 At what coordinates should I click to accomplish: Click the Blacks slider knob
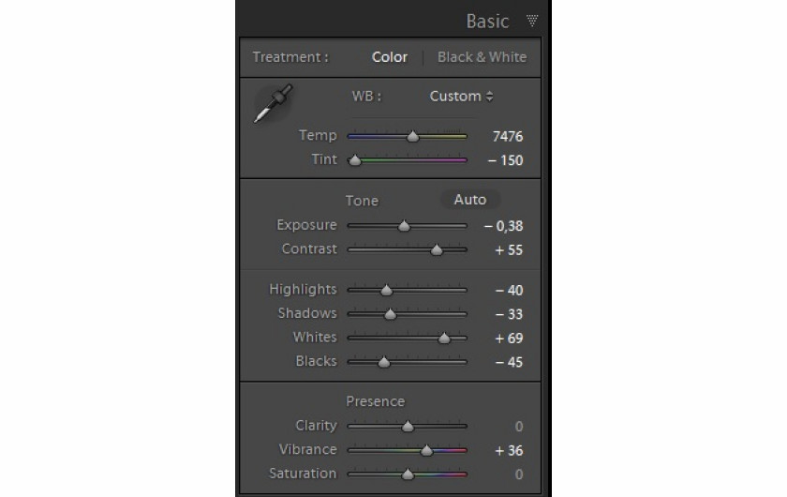point(383,362)
